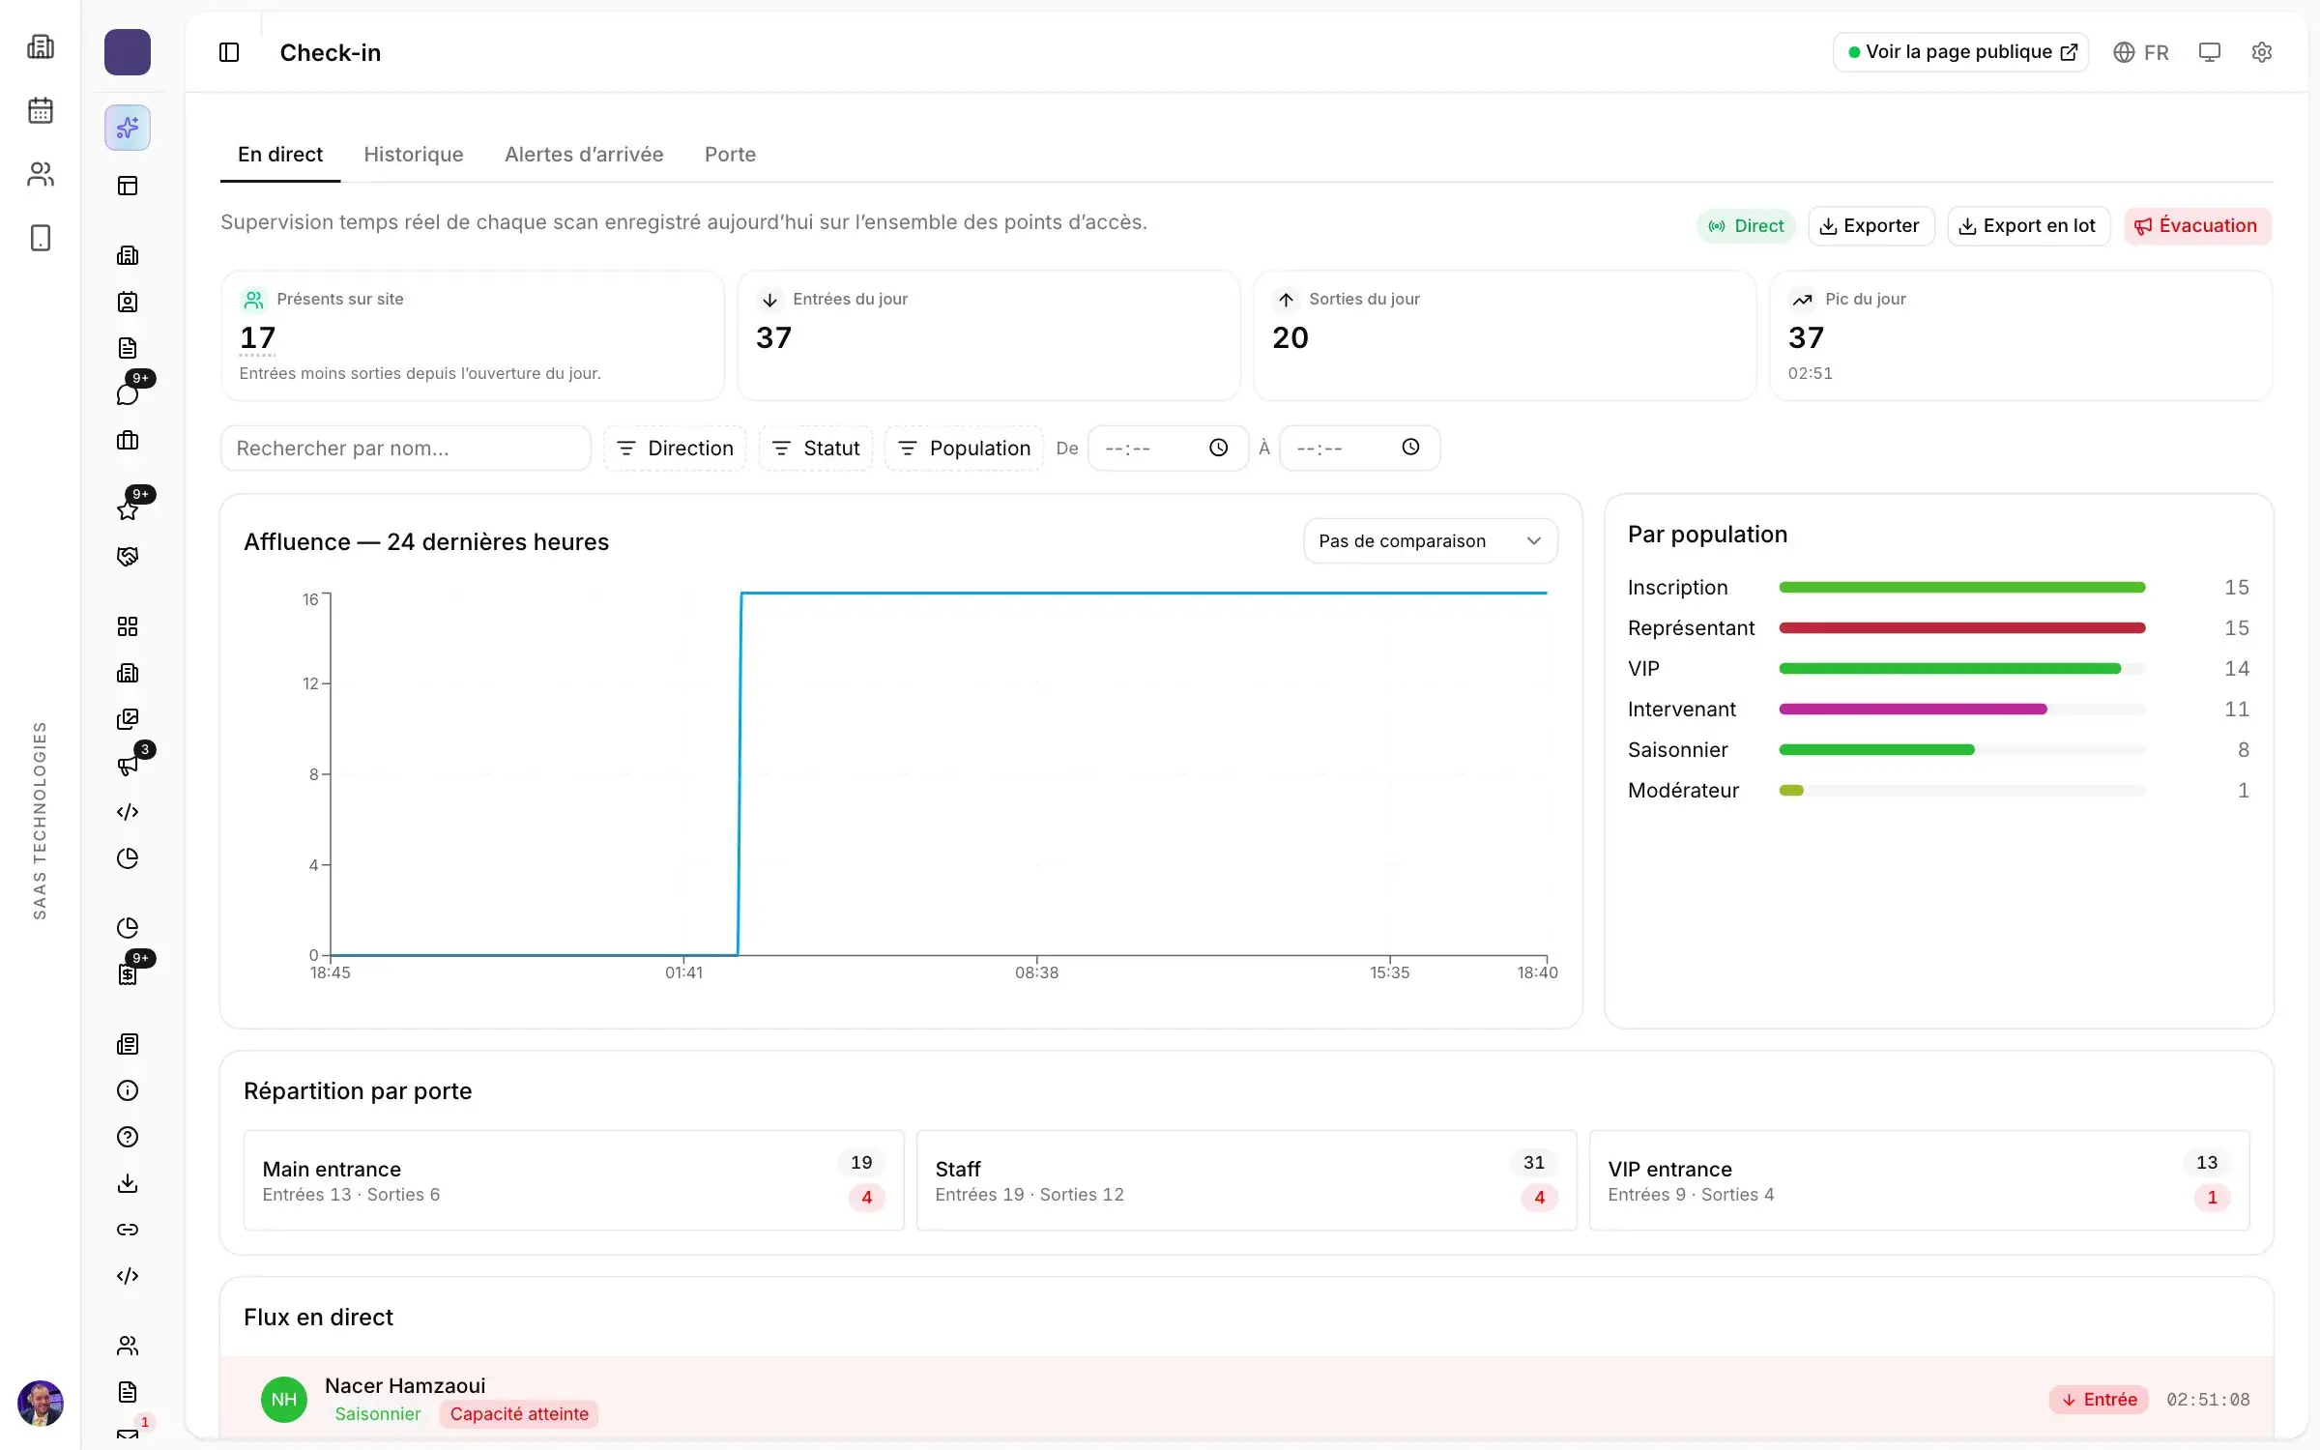The width and height of the screenshot is (2320, 1450).
Task: Click the VIP population progress bar
Action: pyautogui.click(x=1961, y=668)
